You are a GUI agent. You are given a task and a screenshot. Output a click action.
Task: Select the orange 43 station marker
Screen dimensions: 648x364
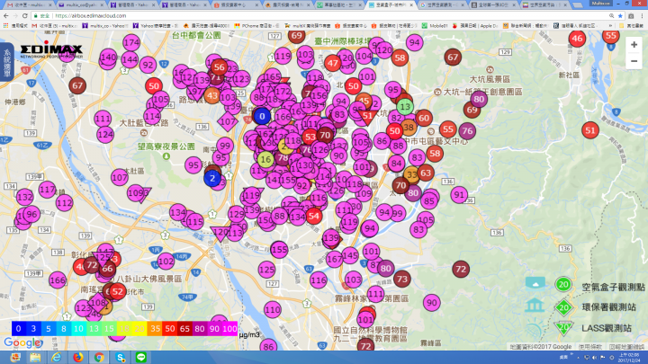click(211, 96)
